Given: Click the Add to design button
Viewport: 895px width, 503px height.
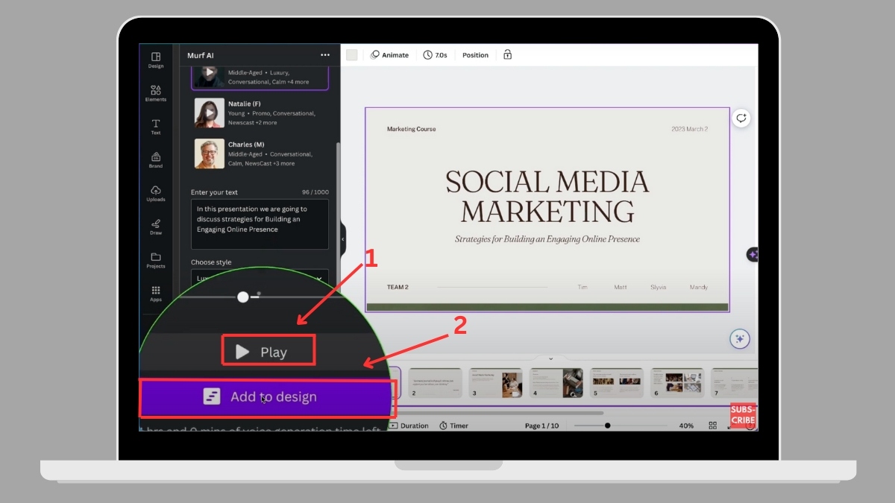Looking at the screenshot, I should tap(266, 397).
